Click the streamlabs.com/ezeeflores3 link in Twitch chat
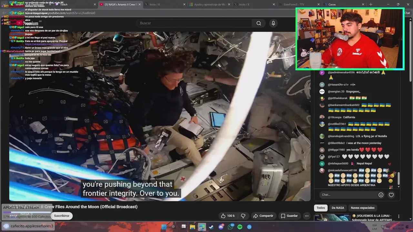 pyautogui.click(x=46, y=44)
